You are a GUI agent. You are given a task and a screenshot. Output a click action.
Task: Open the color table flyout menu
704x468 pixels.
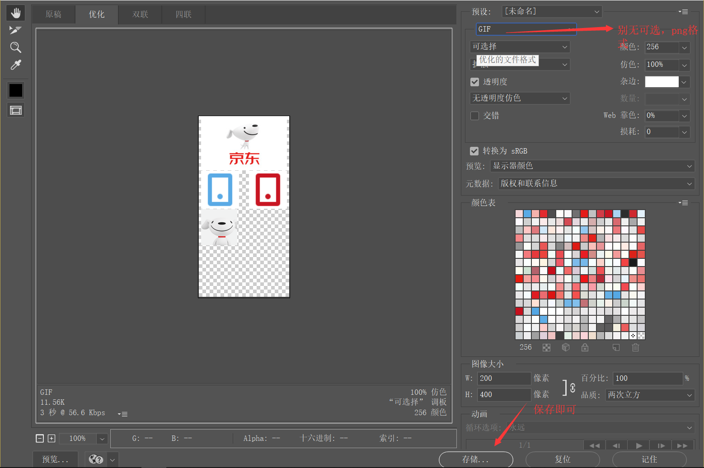683,203
